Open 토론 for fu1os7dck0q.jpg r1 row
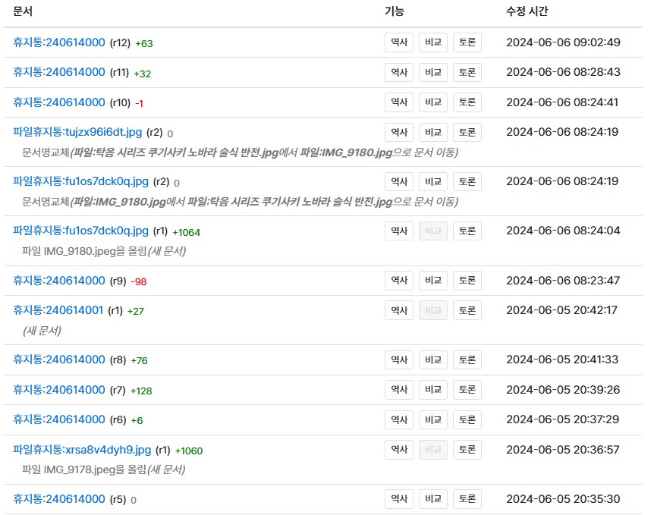The width and height of the screenshot is (654, 515). (x=467, y=231)
